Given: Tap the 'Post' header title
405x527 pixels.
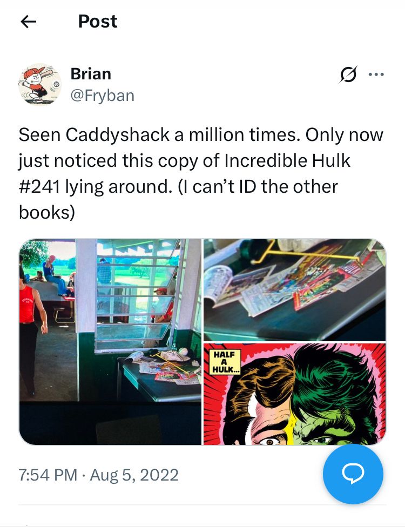Looking at the screenshot, I should tap(98, 22).
